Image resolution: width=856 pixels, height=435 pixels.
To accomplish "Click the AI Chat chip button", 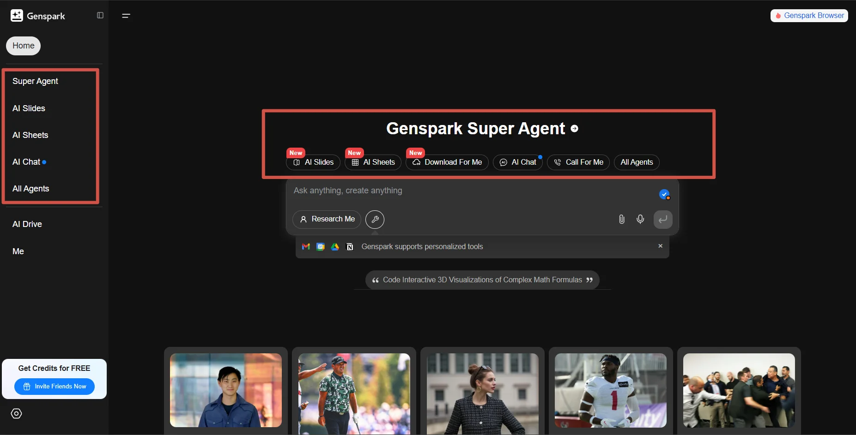I will click(518, 162).
